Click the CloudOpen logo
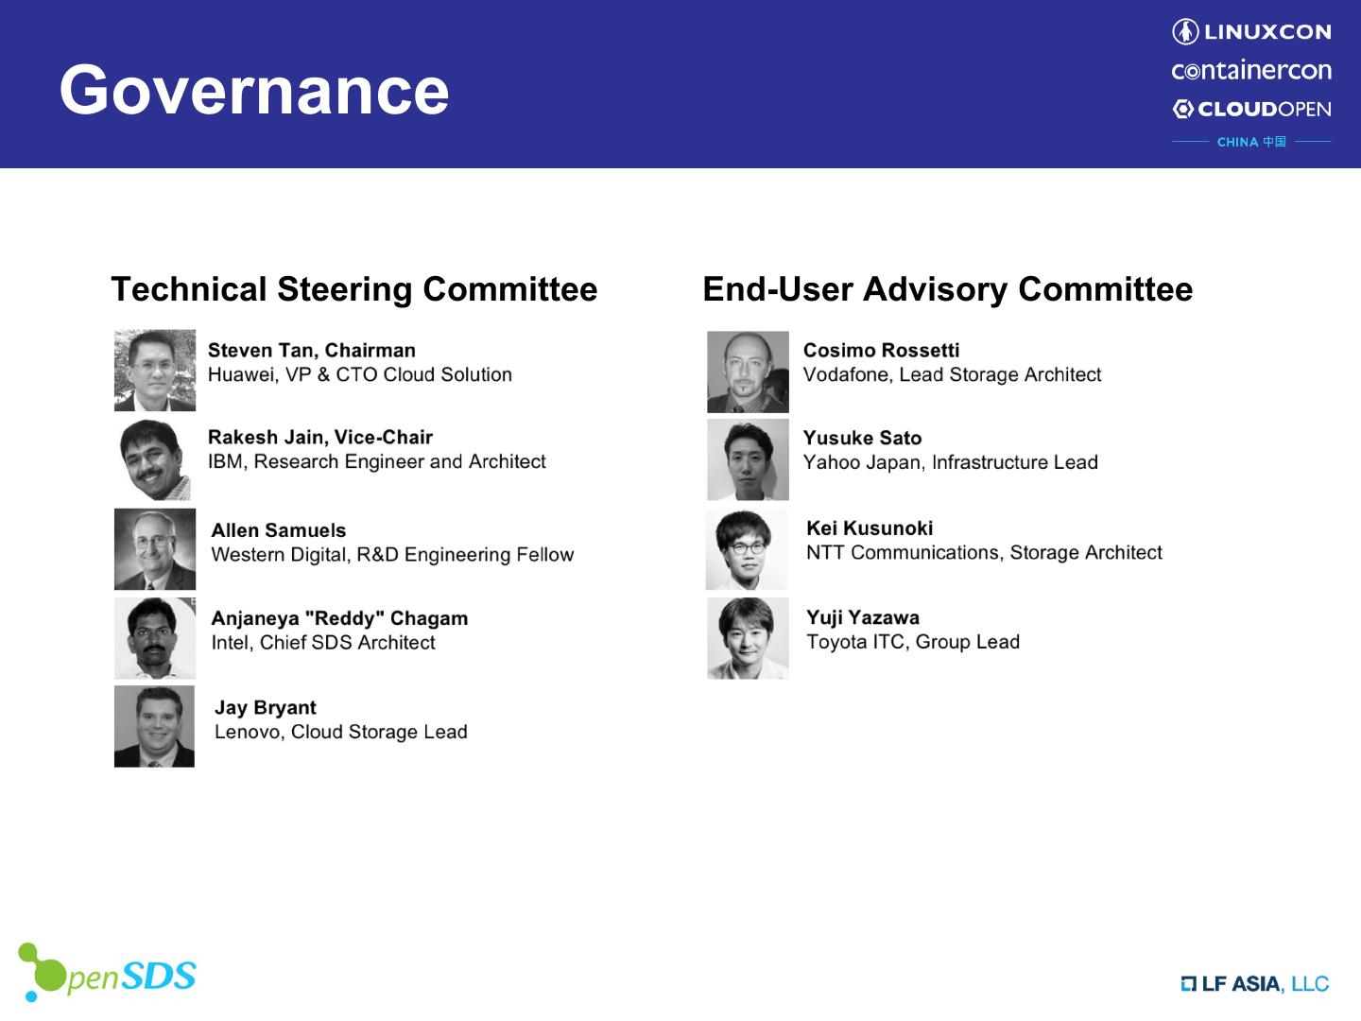This screenshot has width=1361, height=1021. (x=1251, y=109)
